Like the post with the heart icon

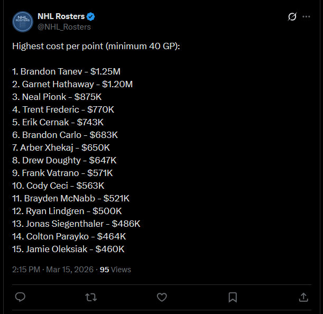pos(162,297)
